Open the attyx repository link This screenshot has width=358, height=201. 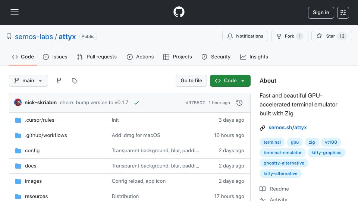67,36
